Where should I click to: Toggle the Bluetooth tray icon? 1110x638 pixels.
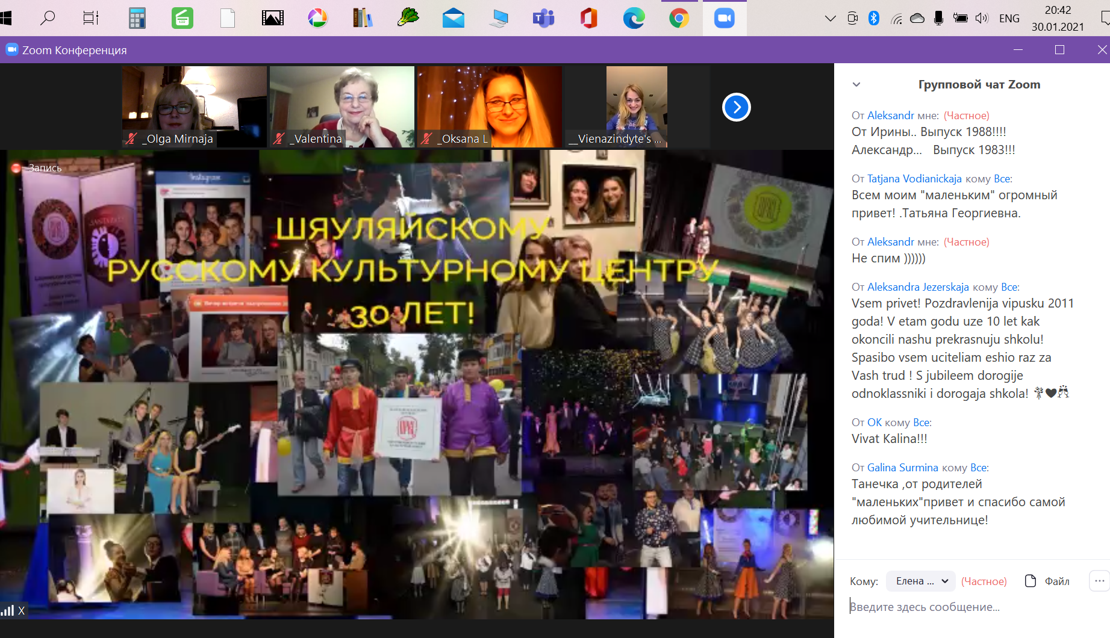click(873, 19)
